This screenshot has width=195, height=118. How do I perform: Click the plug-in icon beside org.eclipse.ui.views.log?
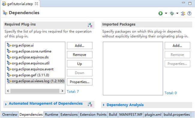coord(9,81)
